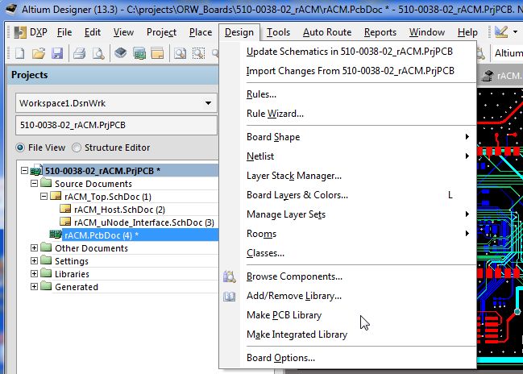Select rACM_Host.SchDoc (2) in tree
Viewport: 523px width, 374px height.
click(119, 210)
